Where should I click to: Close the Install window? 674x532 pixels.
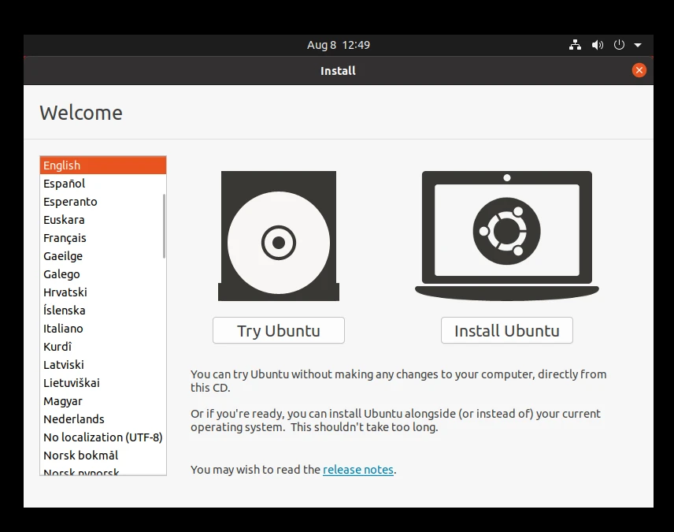click(639, 70)
